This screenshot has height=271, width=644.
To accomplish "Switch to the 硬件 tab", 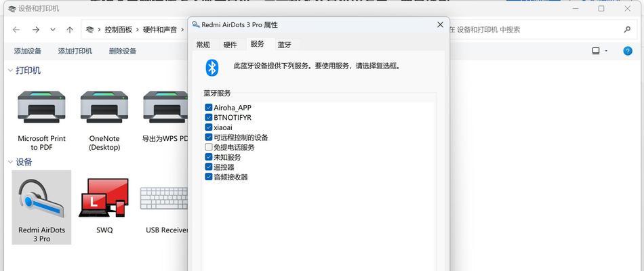I will point(230,45).
